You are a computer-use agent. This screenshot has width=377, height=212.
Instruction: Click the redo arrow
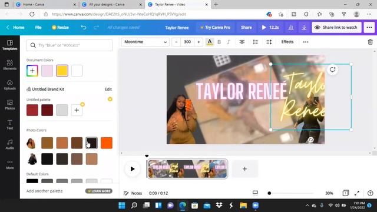coord(96,28)
